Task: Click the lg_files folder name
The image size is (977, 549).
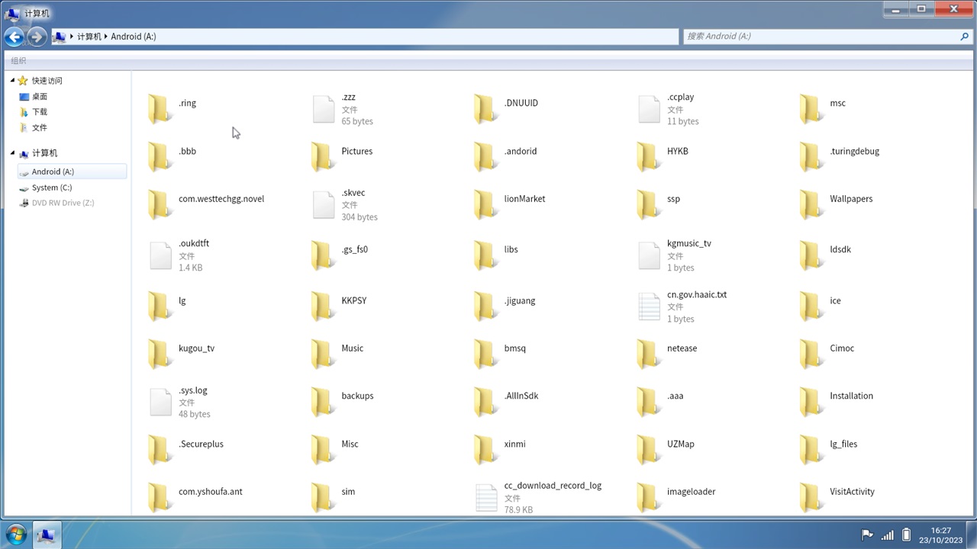Action: (x=843, y=444)
